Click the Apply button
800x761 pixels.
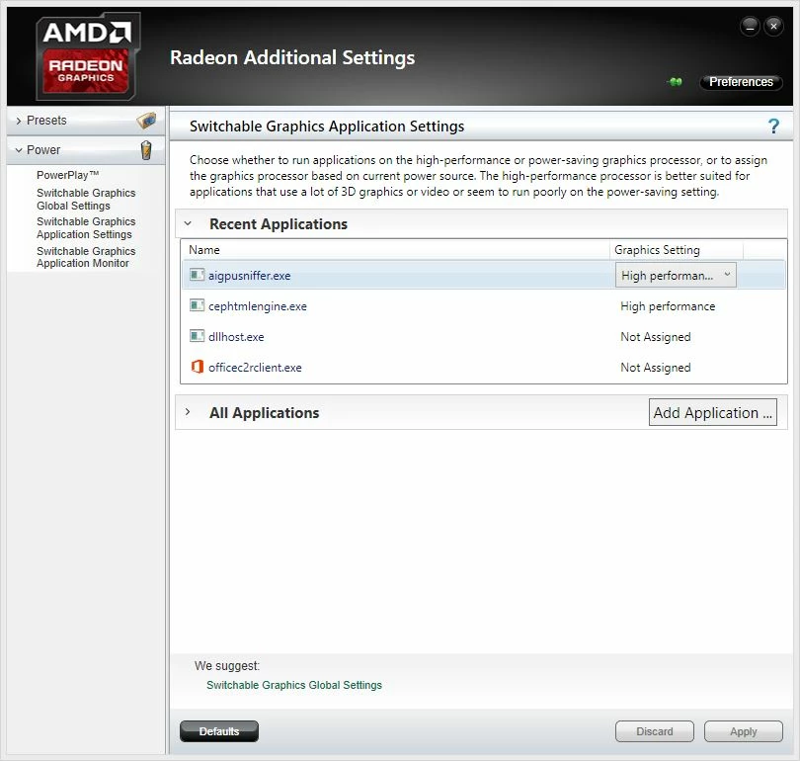click(x=744, y=731)
